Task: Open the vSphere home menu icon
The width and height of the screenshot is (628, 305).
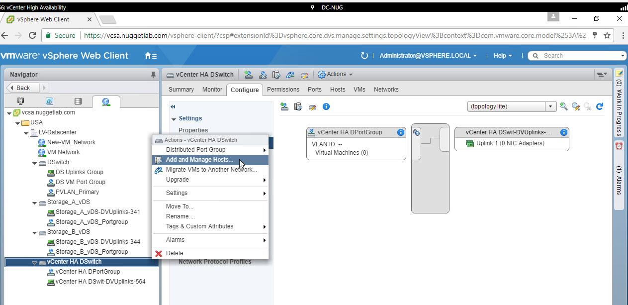Action: [x=150, y=56]
